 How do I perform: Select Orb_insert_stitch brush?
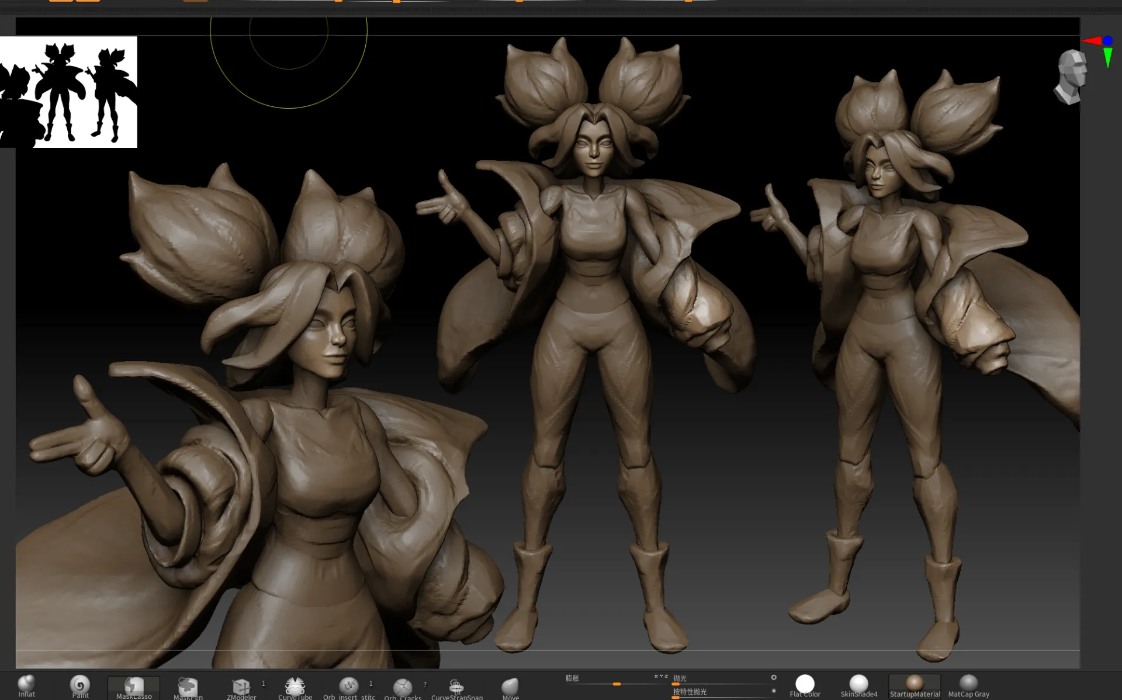[349, 686]
